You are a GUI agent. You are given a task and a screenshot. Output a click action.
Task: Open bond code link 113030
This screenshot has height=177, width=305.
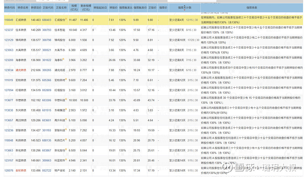[x=9, y=110]
